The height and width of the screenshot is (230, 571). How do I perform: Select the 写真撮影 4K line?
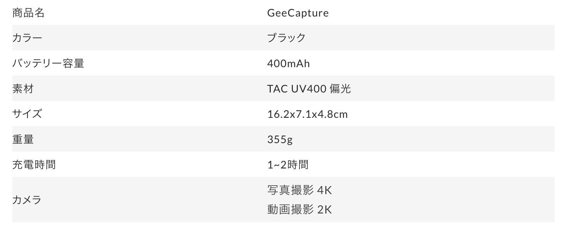pyautogui.click(x=300, y=190)
